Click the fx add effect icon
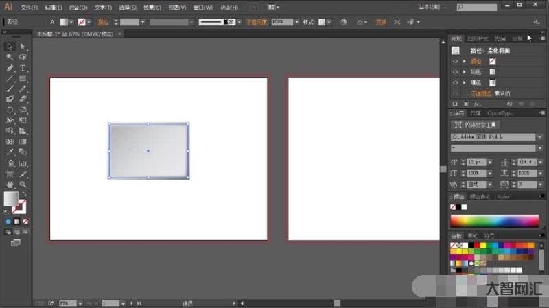This screenshot has width=549, height=308. point(476,104)
